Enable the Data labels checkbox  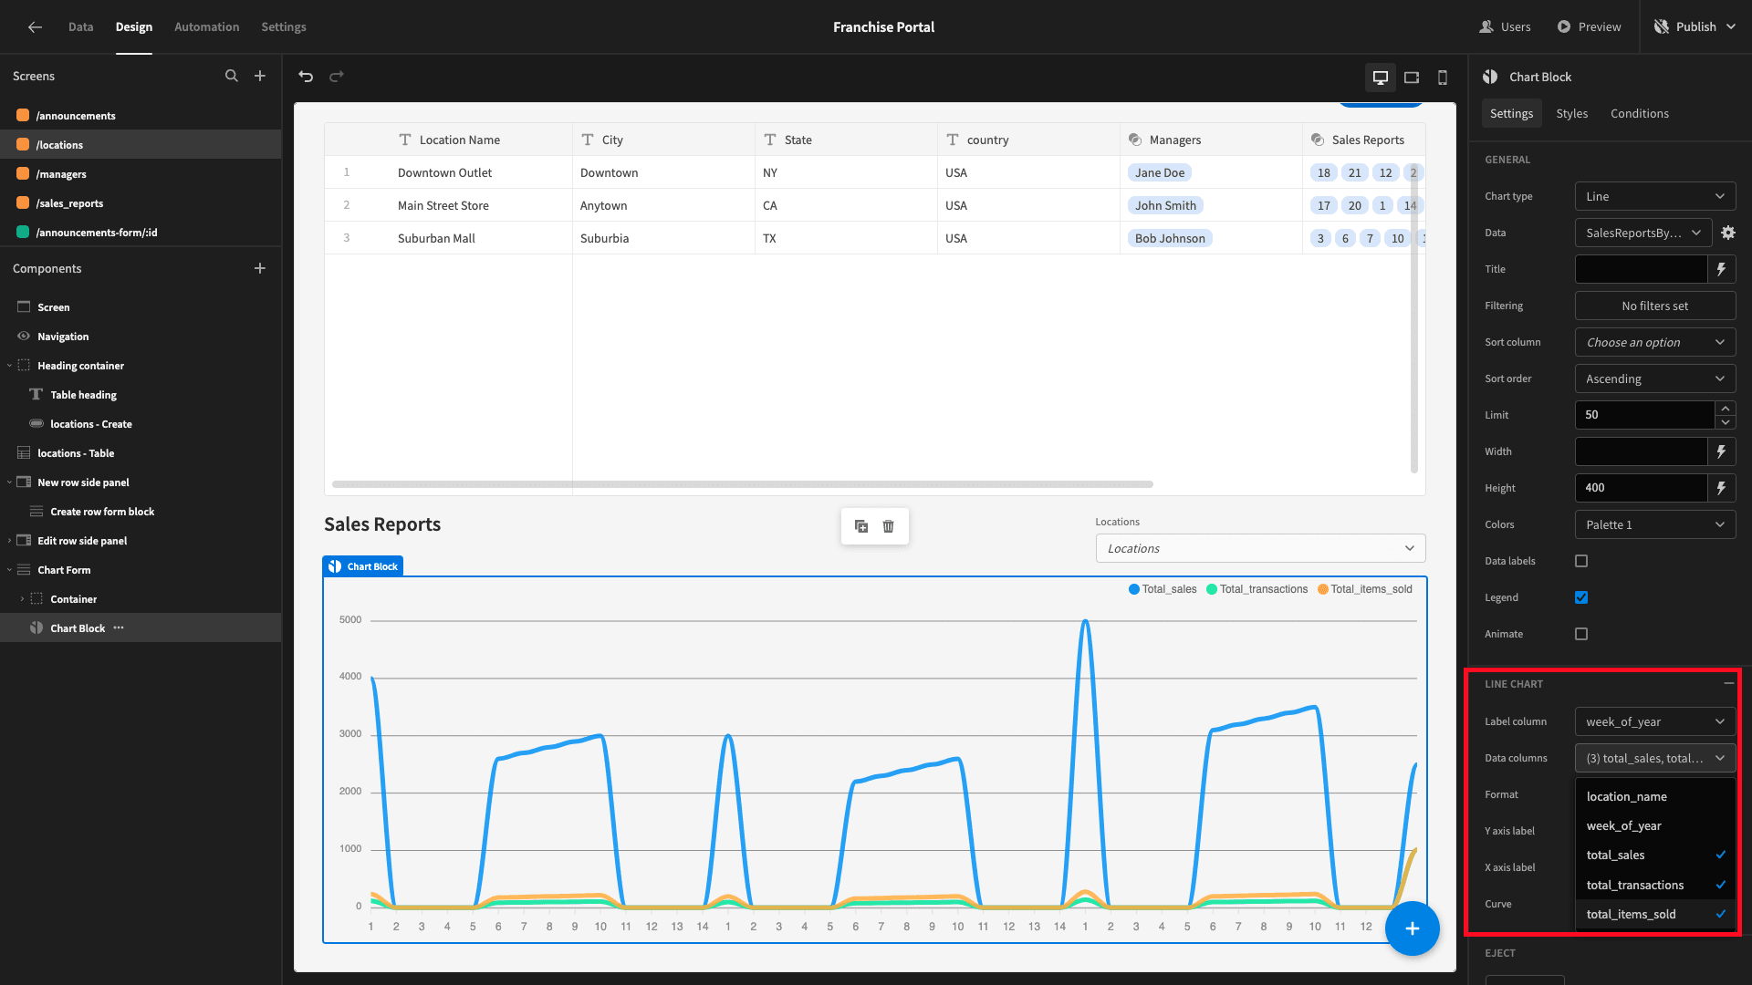point(1581,561)
